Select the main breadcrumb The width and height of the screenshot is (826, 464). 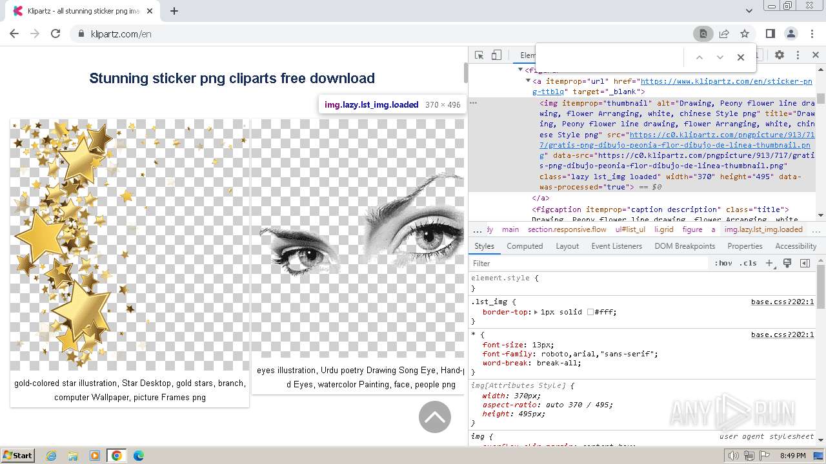point(510,229)
